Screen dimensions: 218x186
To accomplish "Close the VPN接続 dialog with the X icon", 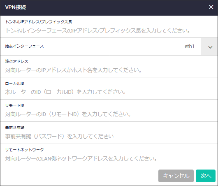I will click(211, 7).
